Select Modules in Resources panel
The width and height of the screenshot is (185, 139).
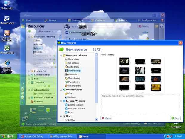pos(37,101)
